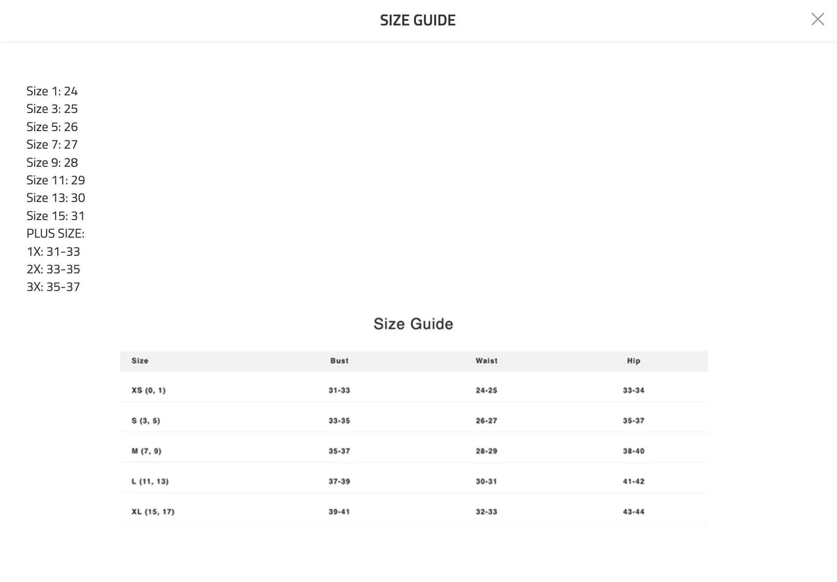The image size is (837, 582).
Task: Click the Waist column header
Action: pos(487,361)
